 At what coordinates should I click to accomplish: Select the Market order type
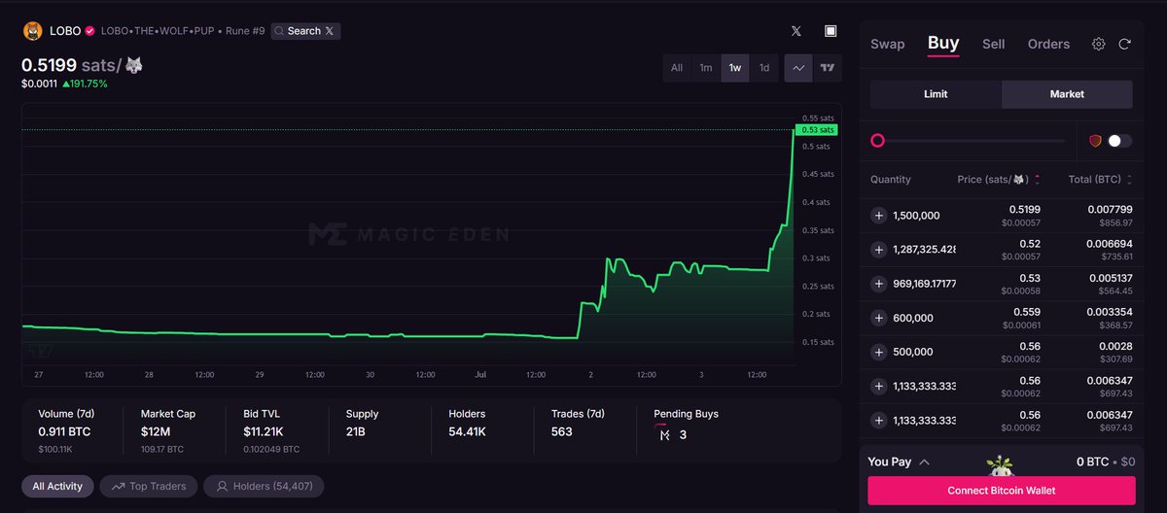[1067, 94]
